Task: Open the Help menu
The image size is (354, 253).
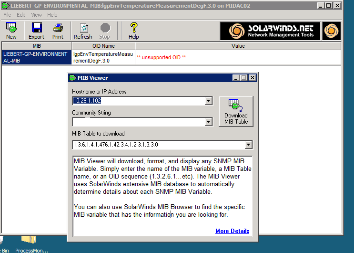Action: click(x=52, y=15)
